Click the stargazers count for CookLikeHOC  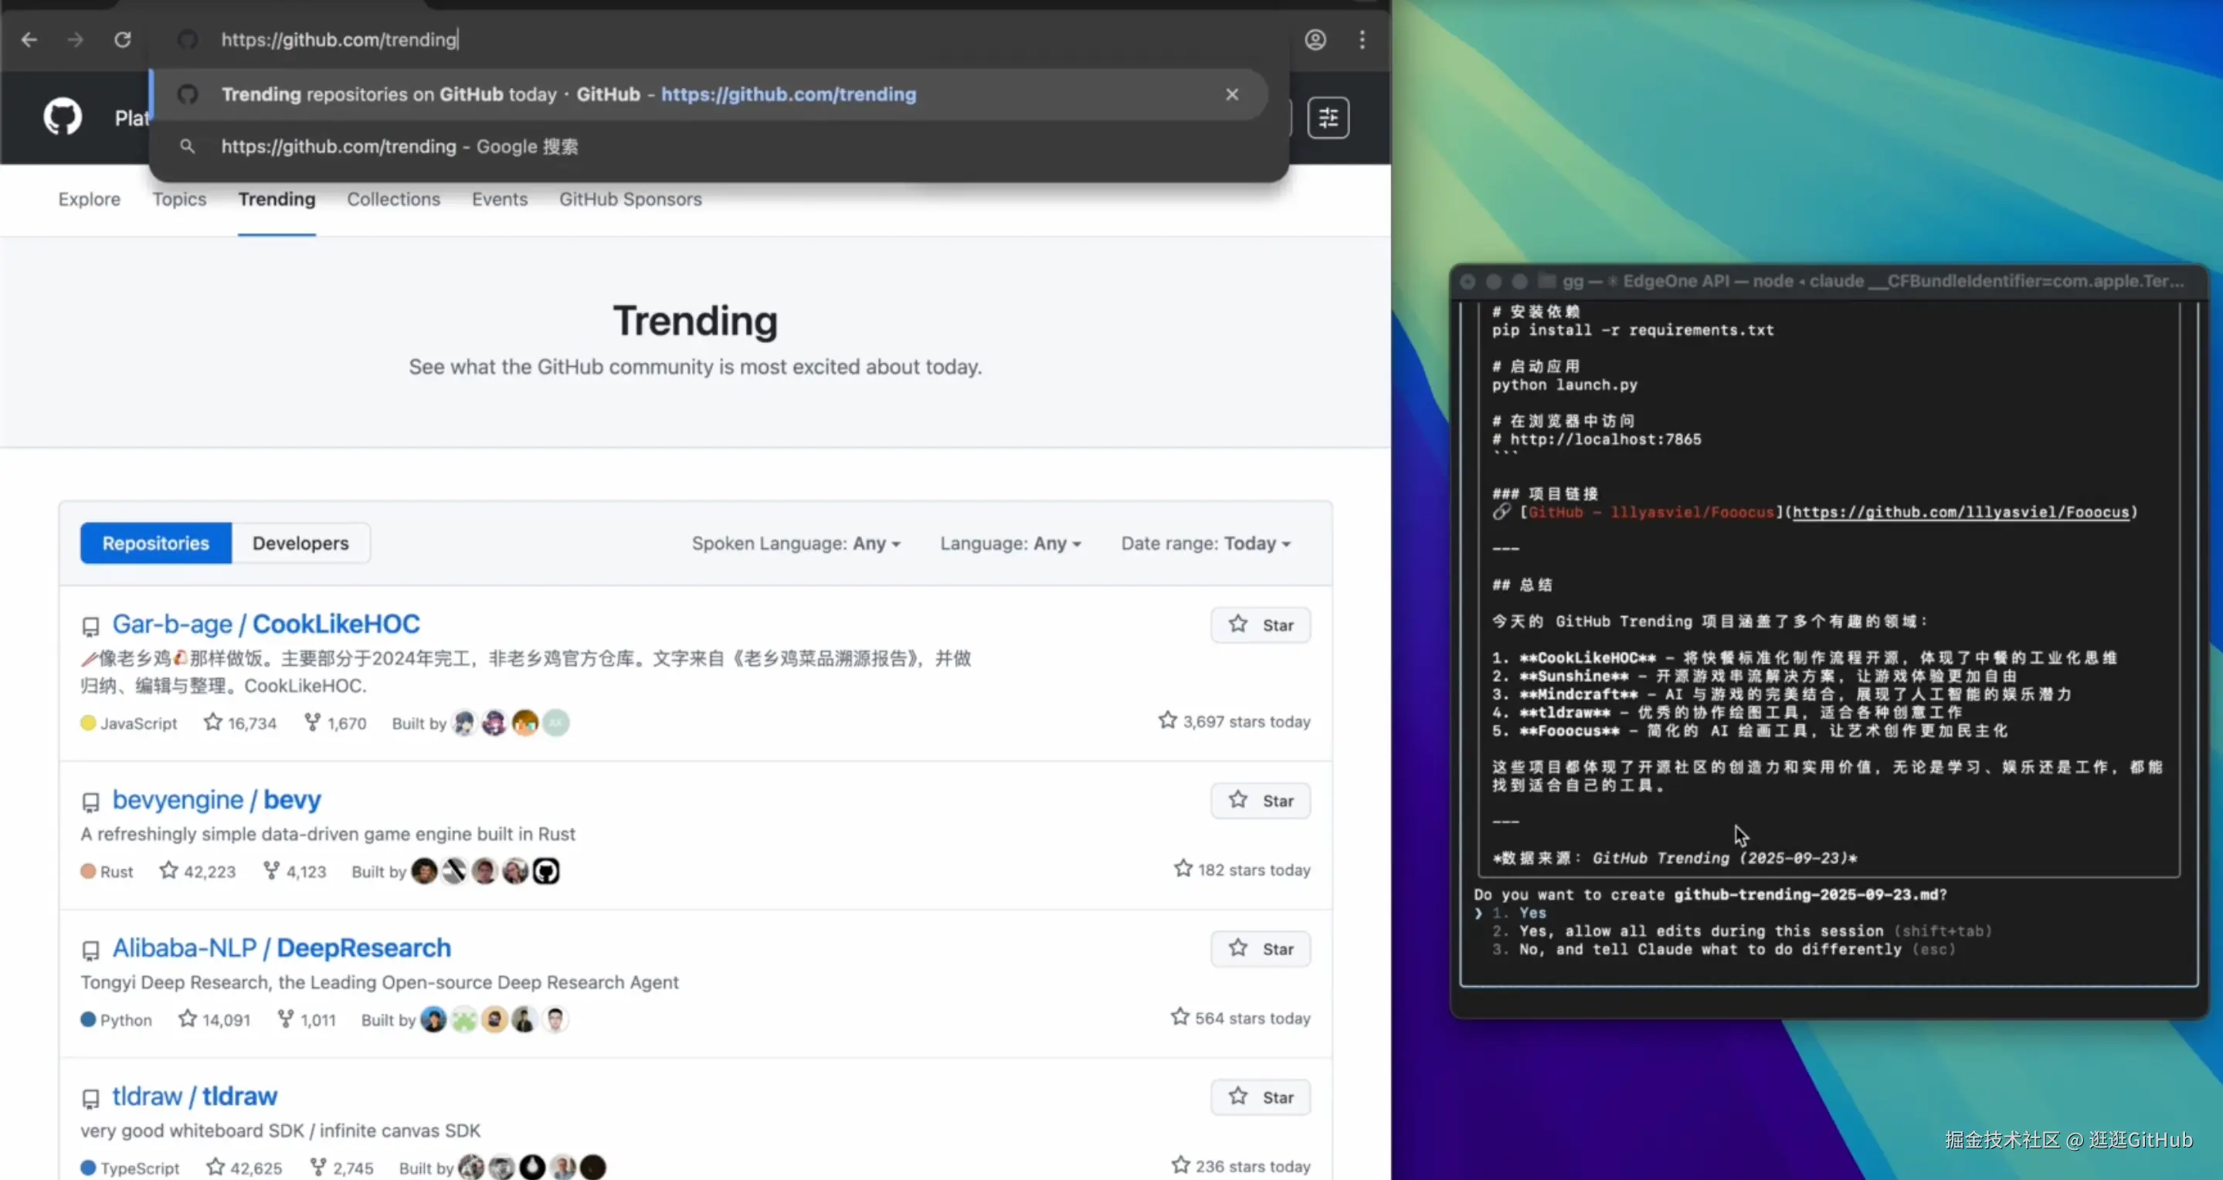coord(241,723)
